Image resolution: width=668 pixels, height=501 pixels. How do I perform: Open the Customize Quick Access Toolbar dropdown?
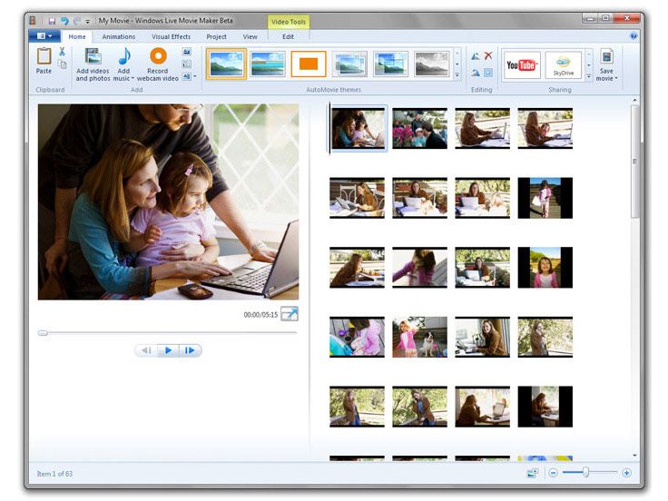(x=88, y=21)
